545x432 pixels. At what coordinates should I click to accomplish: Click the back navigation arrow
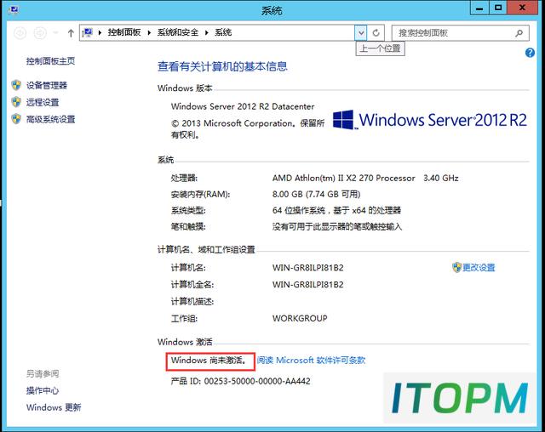coord(20,33)
